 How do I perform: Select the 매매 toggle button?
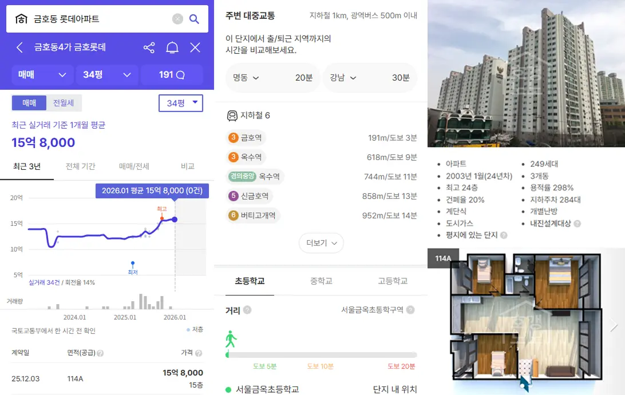[29, 103]
